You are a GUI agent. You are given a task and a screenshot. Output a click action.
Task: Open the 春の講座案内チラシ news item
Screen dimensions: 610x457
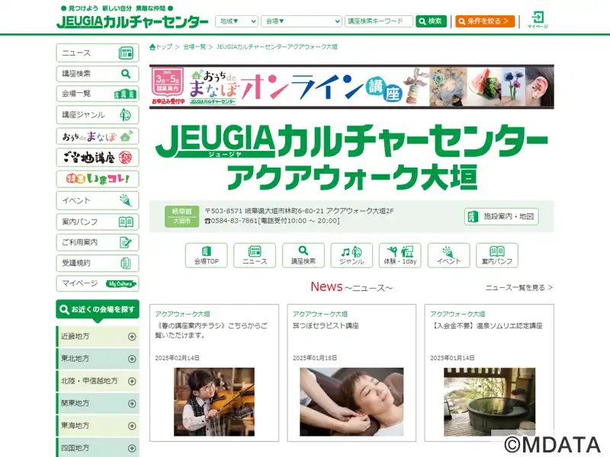click(x=211, y=331)
